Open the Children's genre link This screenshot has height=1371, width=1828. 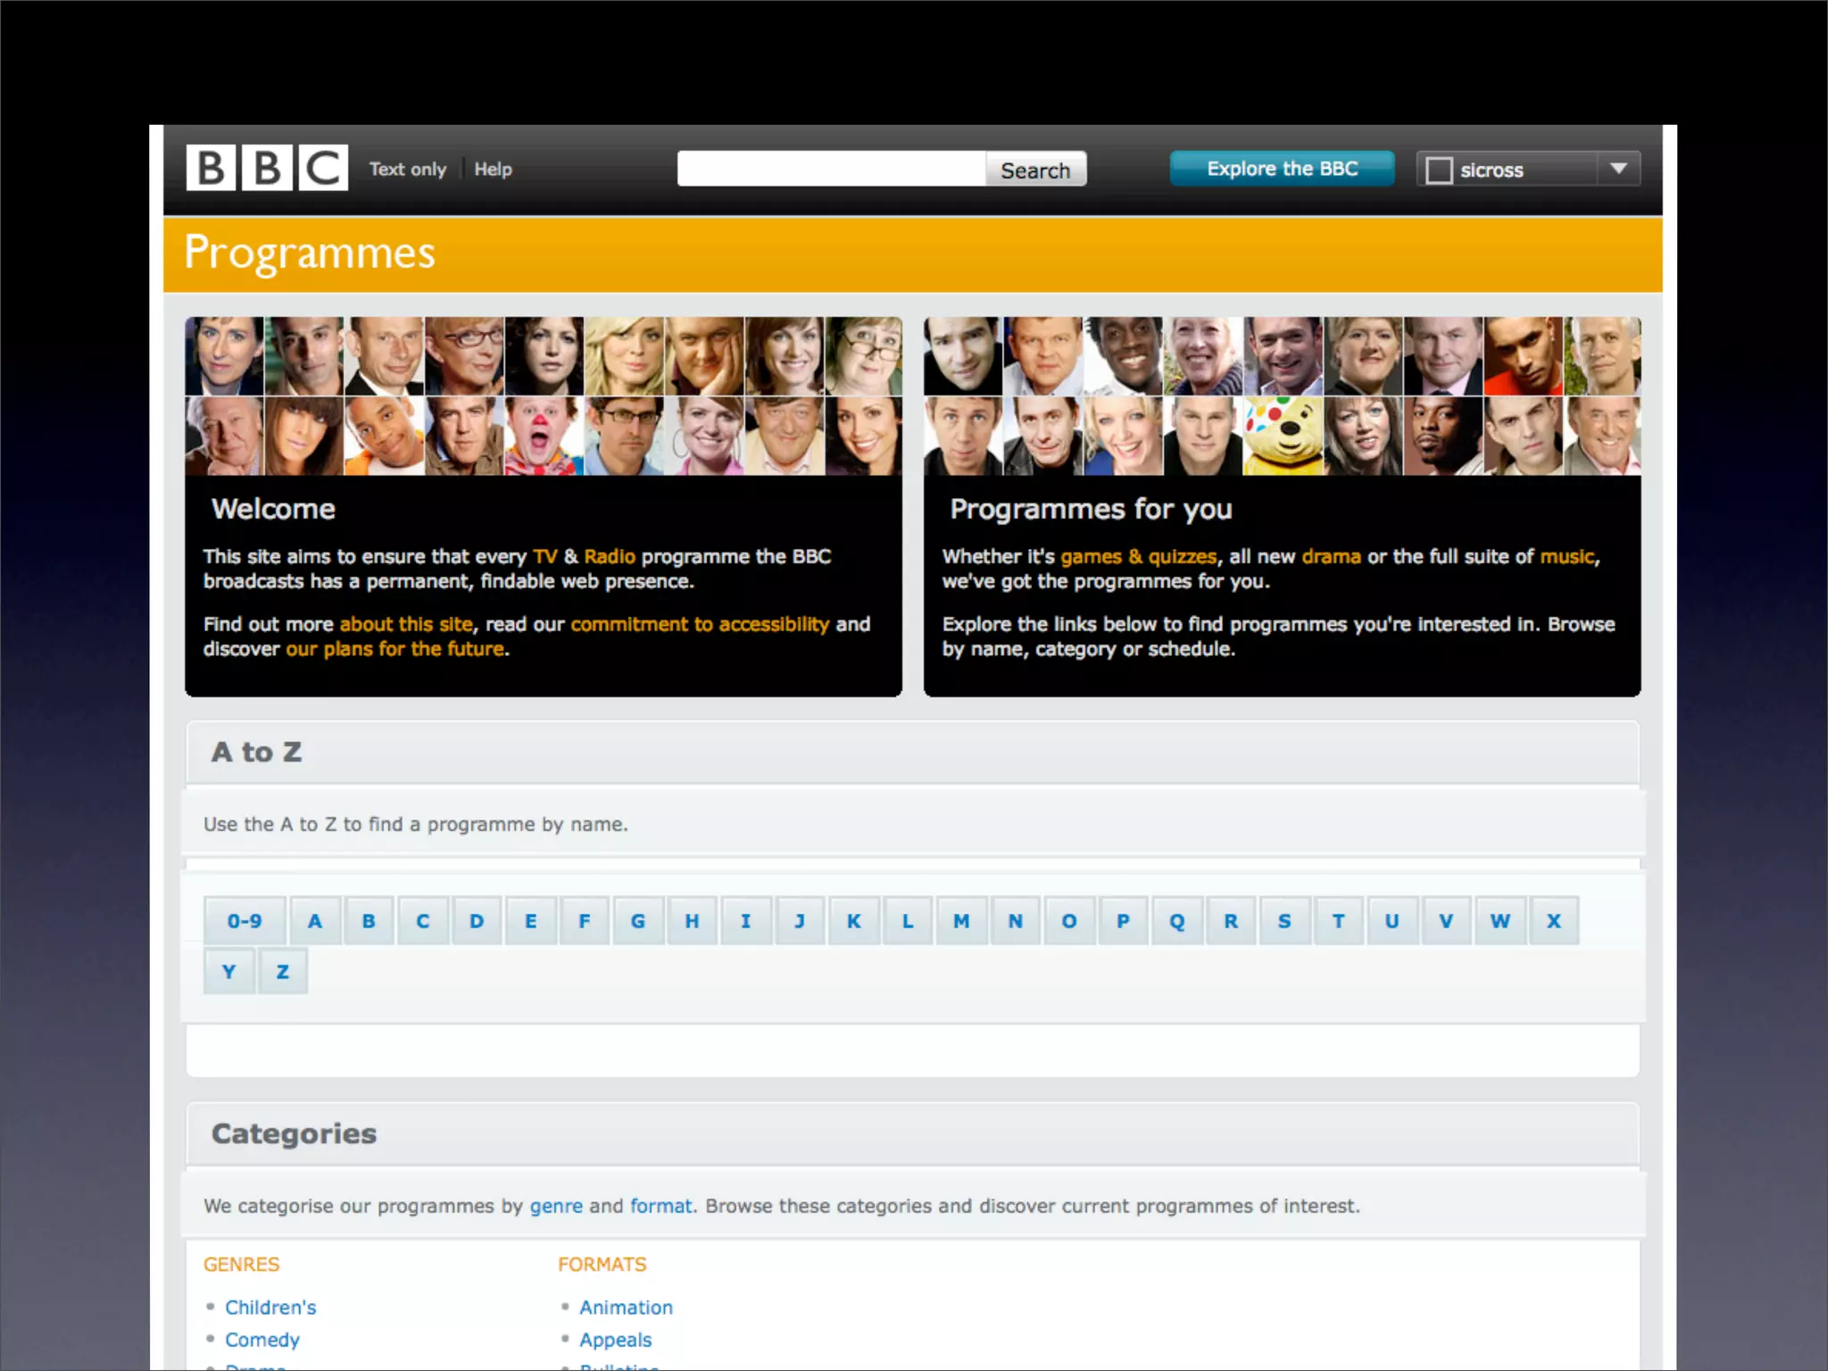tap(270, 1307)
